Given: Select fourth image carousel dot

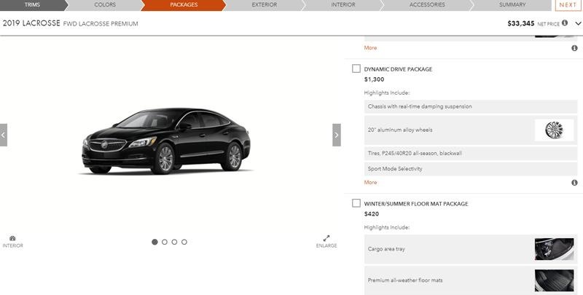Looking at the screenshot, I should [184, 242].
